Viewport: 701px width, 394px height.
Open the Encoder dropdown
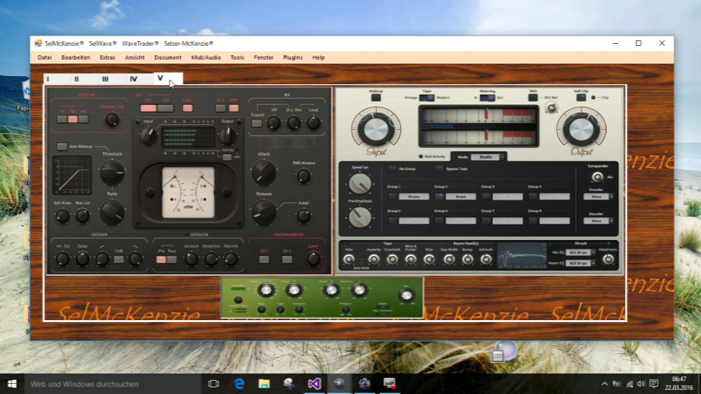coord(598,196)
